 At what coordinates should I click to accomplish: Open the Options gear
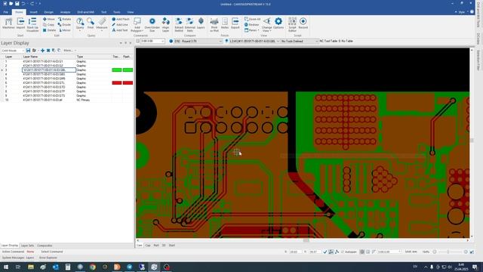tap(278, 23)
